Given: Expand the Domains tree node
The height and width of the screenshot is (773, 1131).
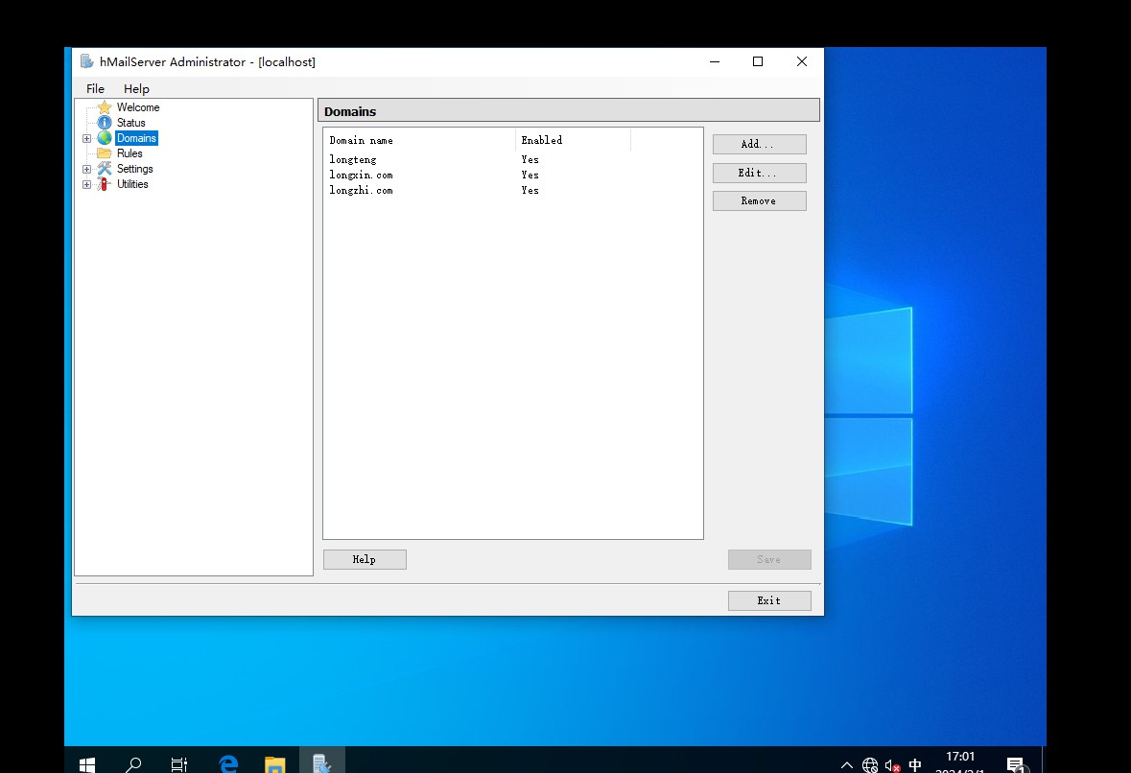Looking at the screenshot, I should (x=86, y=138).
